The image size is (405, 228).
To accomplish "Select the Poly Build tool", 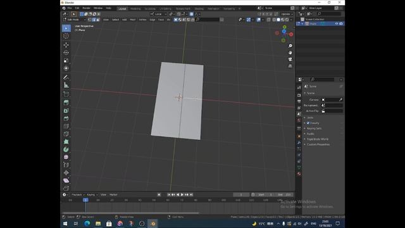I will (x=66, y=142).
